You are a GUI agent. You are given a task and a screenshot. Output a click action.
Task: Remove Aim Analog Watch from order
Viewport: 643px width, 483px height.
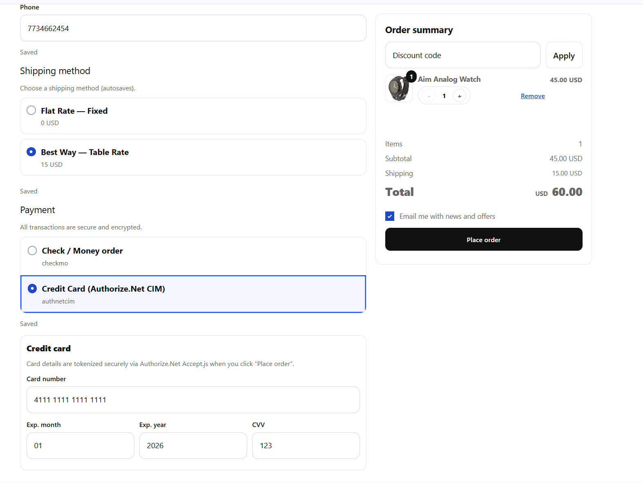point(533,96)
